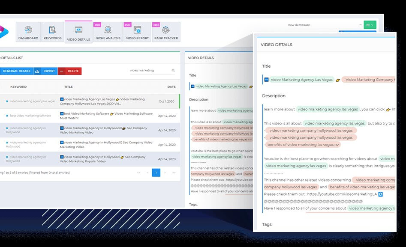The width and height of the screenshot is (406, 247).
Task: Sort by the Keyword column header
Action: tap(18, 86)
